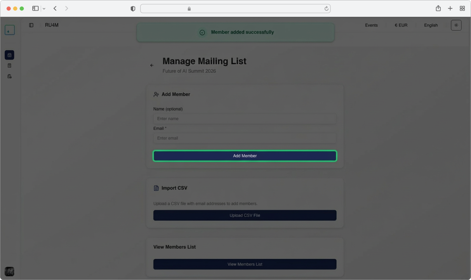This screenshot has height=280, width=471.
Task: Toggle the light/dark theme button
Action: tap(456, 25)
